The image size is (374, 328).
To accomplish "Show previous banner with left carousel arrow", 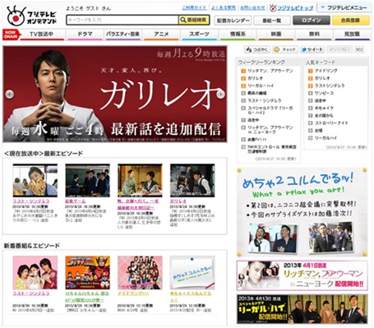I will coord(9,95).
